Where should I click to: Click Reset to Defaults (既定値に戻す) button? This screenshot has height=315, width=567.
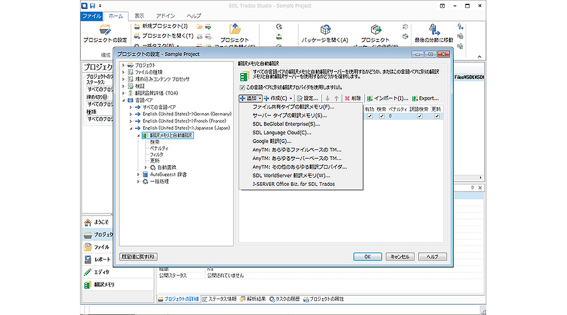138,257
